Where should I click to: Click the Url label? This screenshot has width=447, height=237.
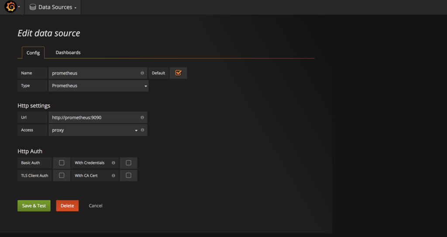(x=24, y=118)
